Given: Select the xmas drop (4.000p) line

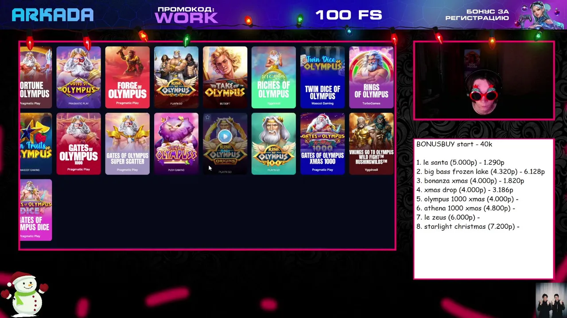Looking at the screenshot, I should point(465,190).
